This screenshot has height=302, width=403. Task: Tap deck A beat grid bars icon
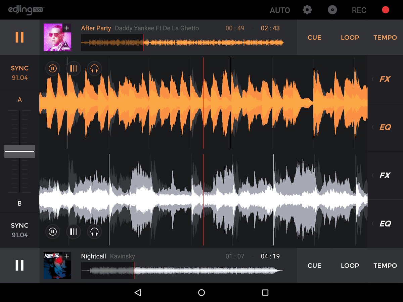click(x=74, y=69)
